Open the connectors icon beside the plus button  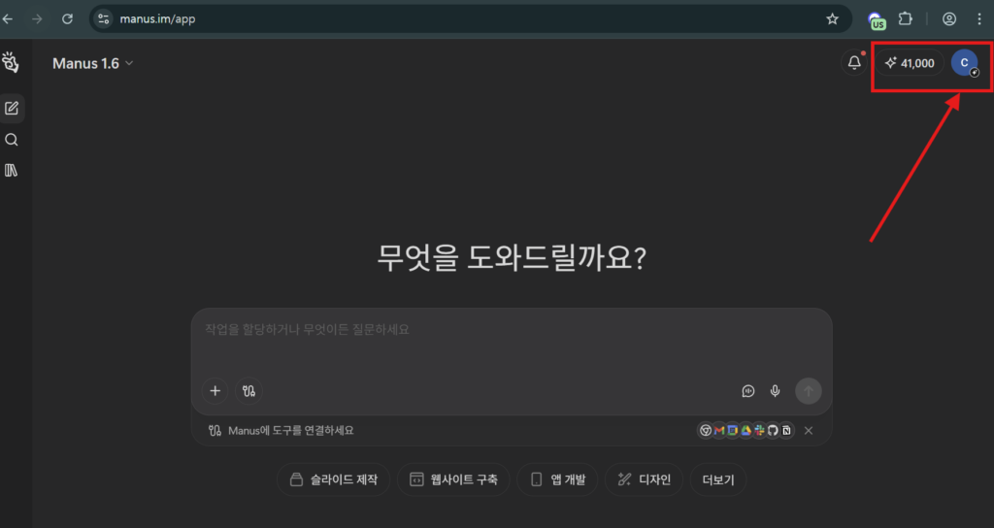click(248, 391)
